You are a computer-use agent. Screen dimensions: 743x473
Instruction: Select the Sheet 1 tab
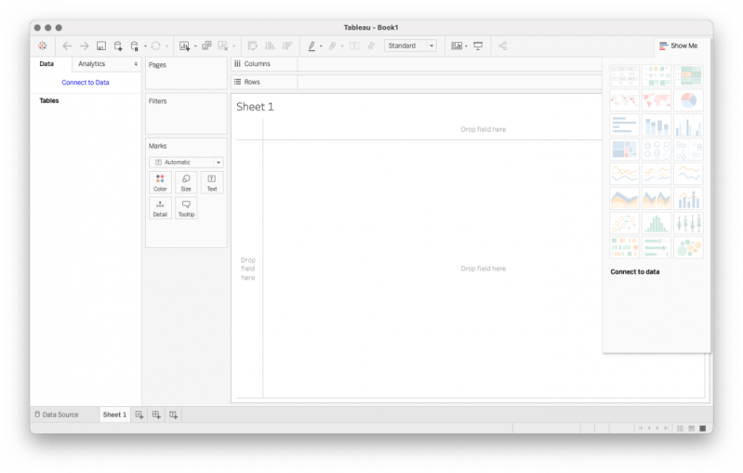pyautogui.click(x=114, y=414)
